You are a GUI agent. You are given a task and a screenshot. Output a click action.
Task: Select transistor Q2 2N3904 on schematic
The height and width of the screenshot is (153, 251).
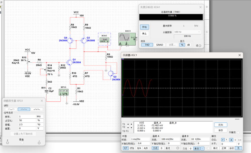pos(111,73)
